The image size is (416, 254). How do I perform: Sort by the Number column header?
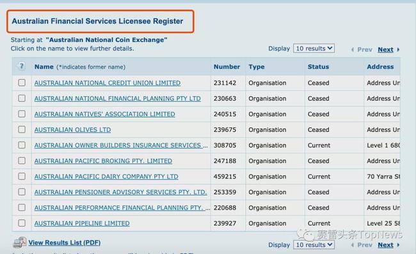coord(227,67)
